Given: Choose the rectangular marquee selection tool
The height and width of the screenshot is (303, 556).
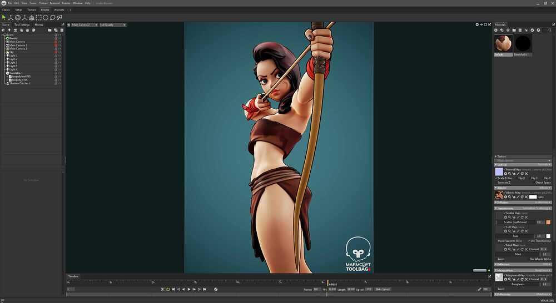Looking at the screenshot, I should click(38, 17).
